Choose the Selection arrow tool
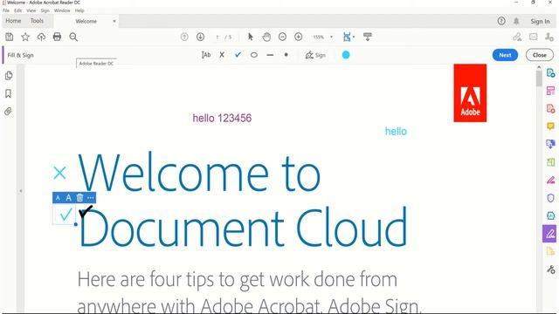Screen dimensions: 559x314 click(x=251, y=37)
